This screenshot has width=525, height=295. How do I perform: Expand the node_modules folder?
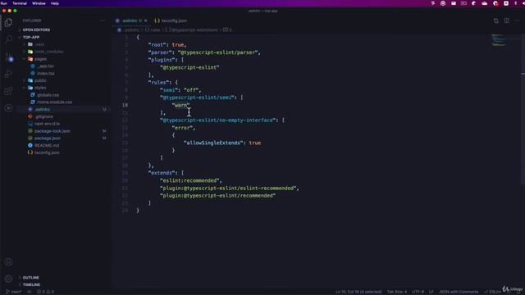[49, 52]
